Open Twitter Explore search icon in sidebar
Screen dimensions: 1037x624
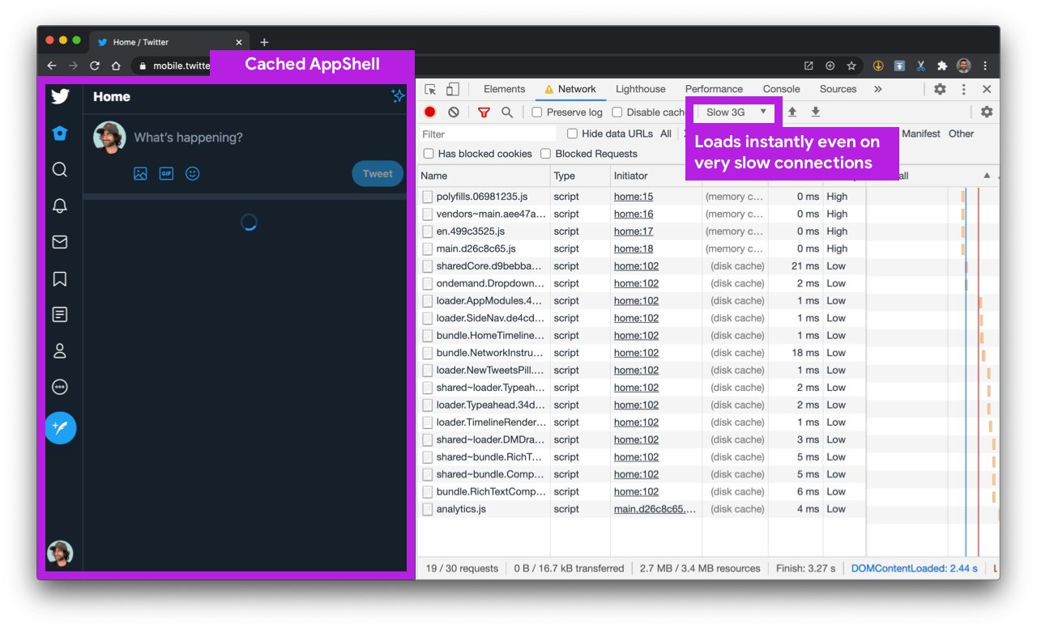[x=60, y=170]
